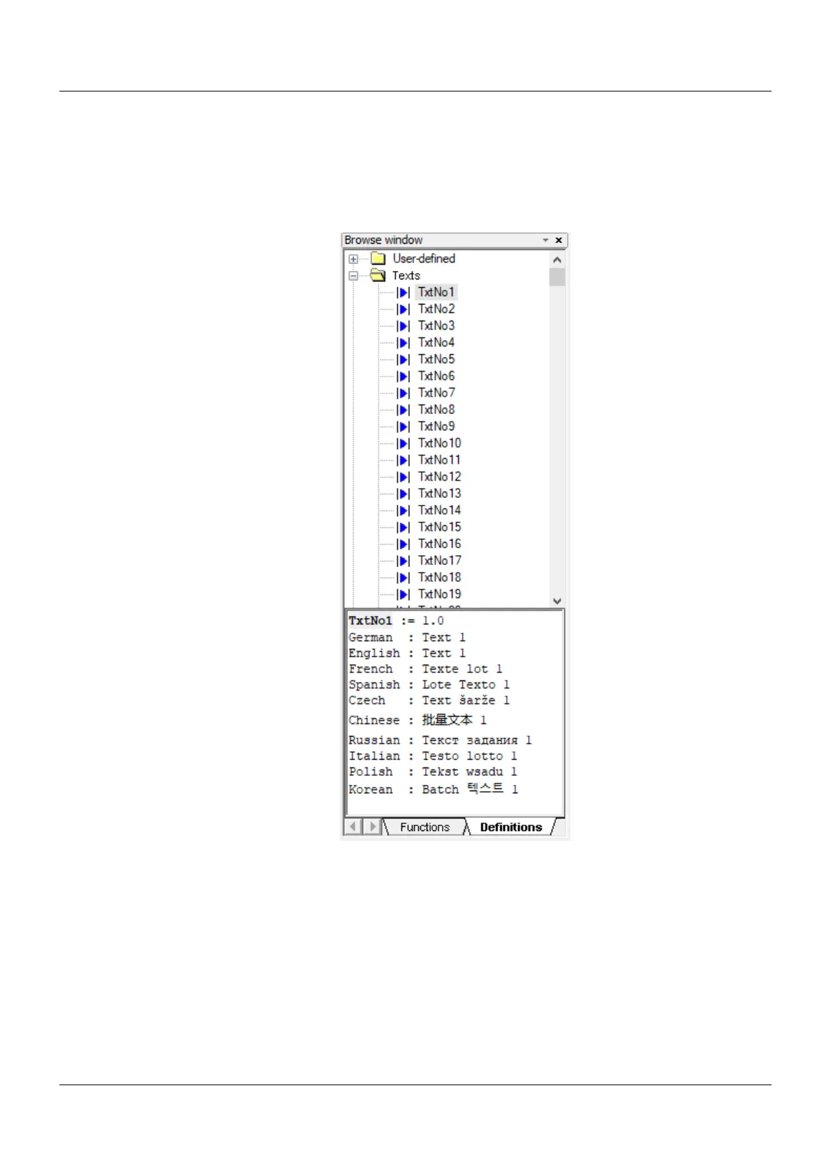Select the Definitions tab
This screenshot has width=831, height=1176.
click(511, 828)
